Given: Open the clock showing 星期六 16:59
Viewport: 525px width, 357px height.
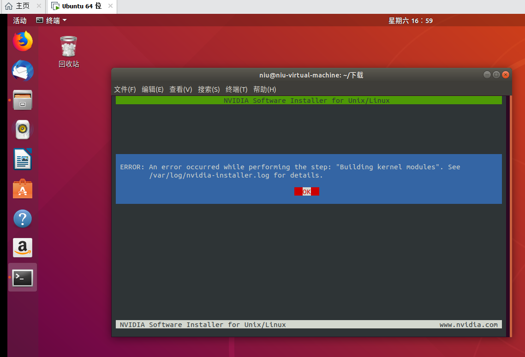Looking at the screenshot, I should 411,21.
